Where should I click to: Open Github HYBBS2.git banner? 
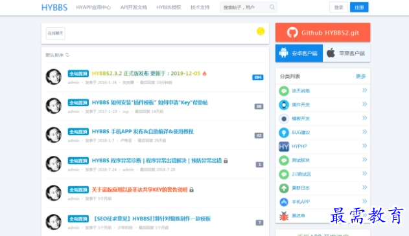click(x=323, y=32)
